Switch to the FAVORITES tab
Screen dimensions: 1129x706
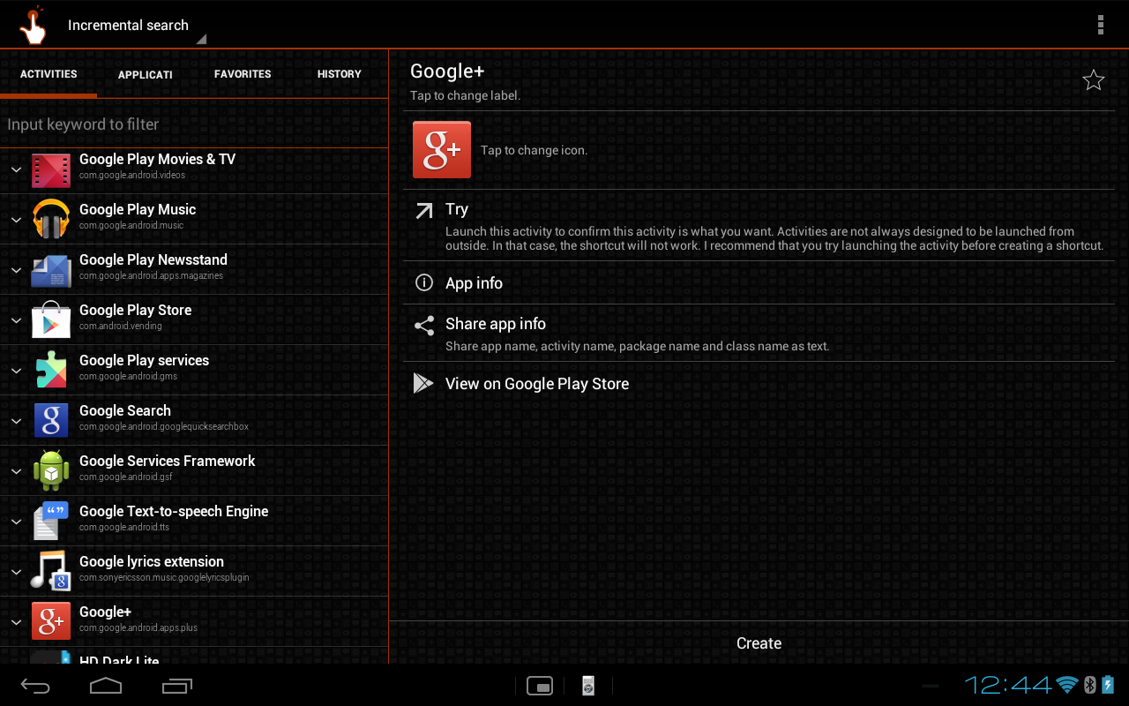click(x=243, y=74)
